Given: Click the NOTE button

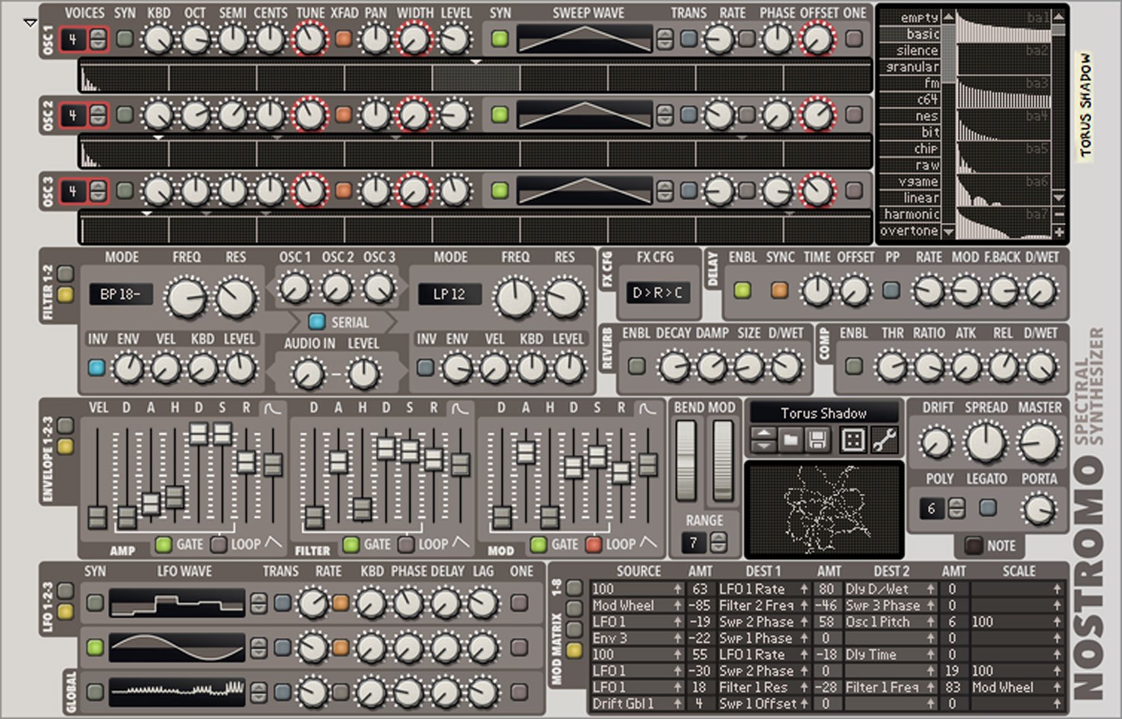Looking at the screenshot, I should click(974, 546).
